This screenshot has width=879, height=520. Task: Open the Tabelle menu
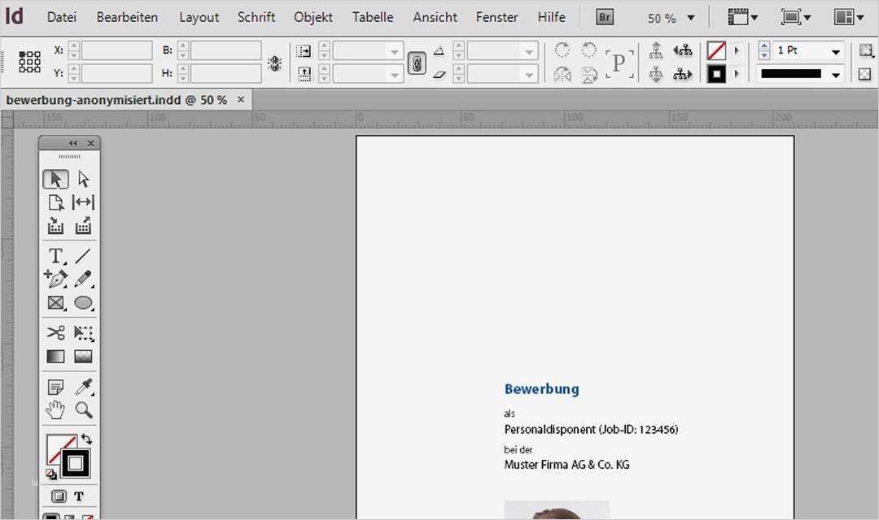coord(373,17)
